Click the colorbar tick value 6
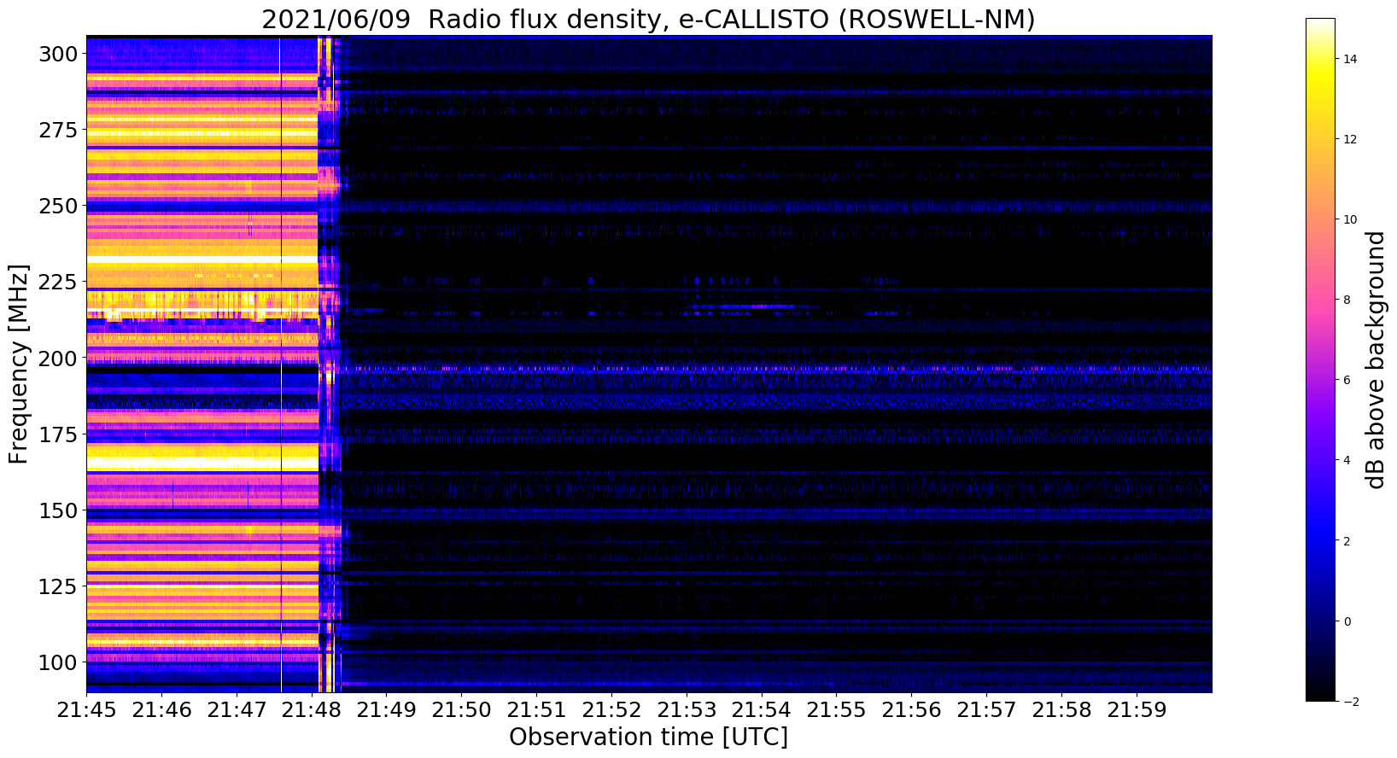1397x758 pixels. [1347, 380]
